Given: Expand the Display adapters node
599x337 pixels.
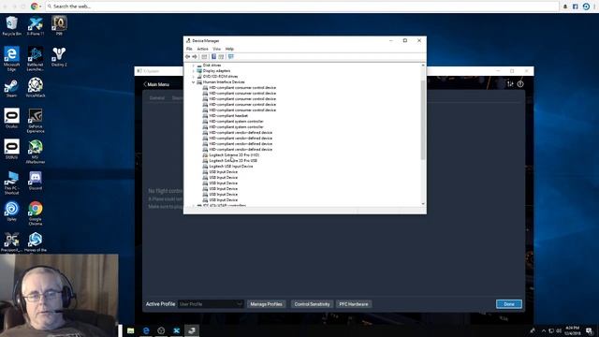Looking at the screenshot, I should coord(194,71).
